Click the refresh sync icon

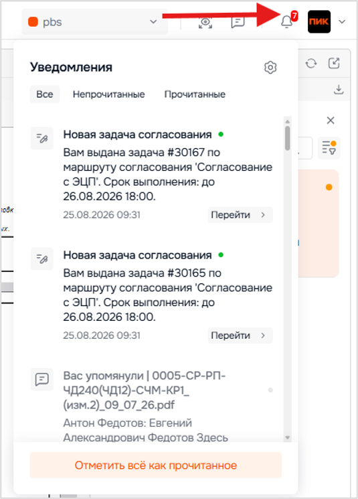coord(311,64)
